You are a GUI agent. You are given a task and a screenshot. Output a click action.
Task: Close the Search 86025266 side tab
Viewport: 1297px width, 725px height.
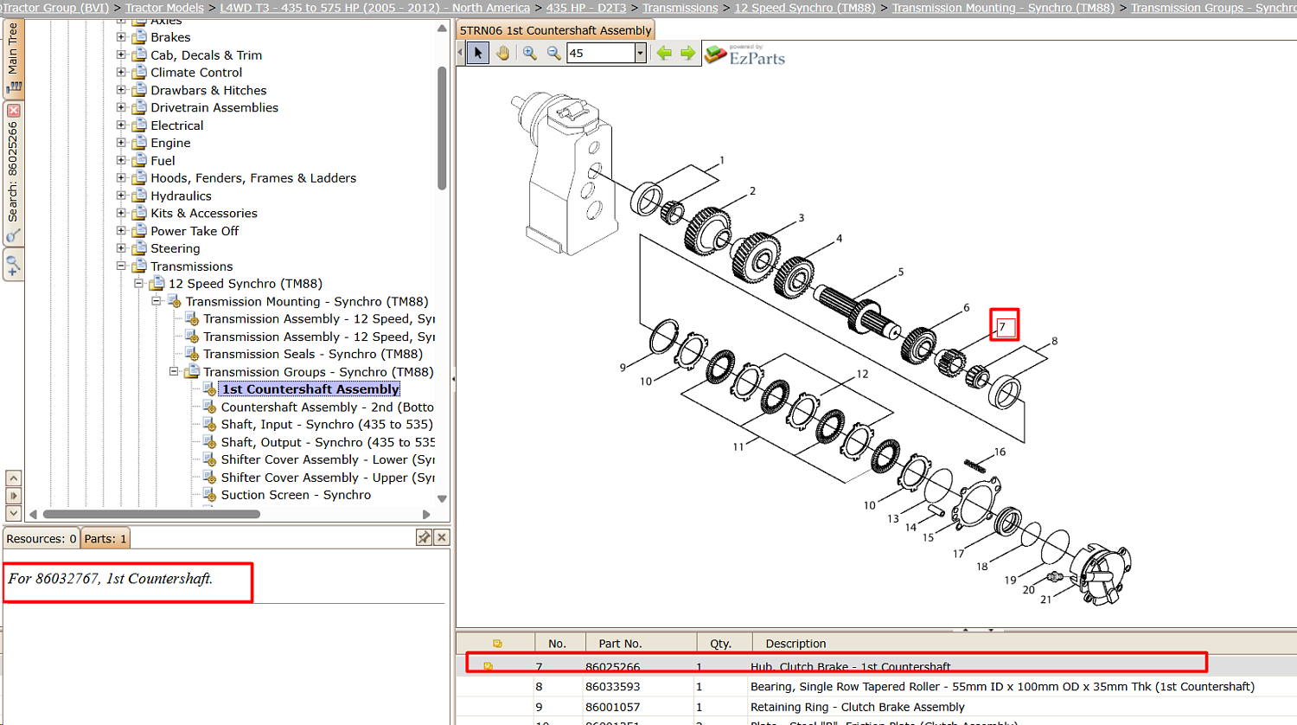pos(13,111)
